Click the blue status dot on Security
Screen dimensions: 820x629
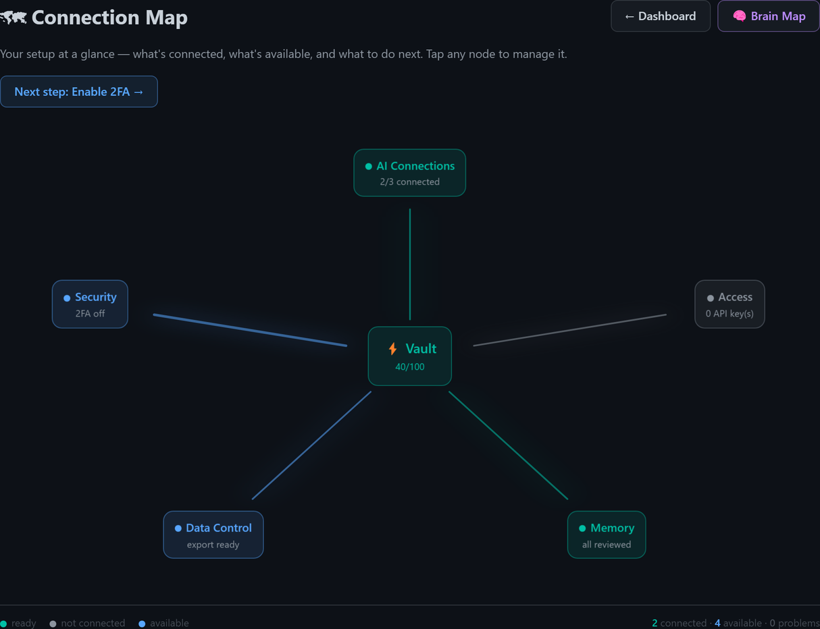[67, 298]
